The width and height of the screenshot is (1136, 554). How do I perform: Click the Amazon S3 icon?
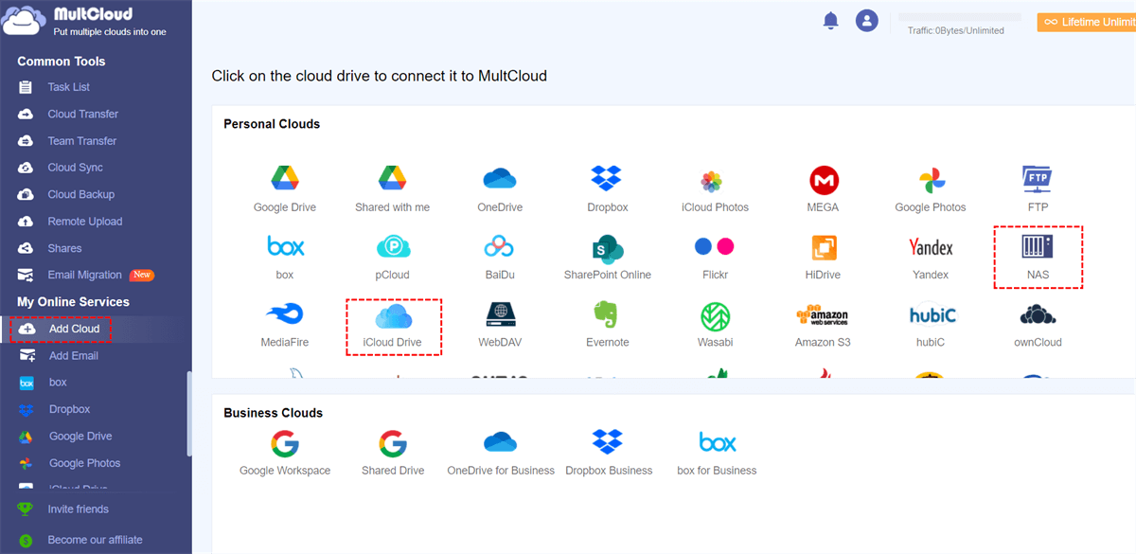[x=823, y=316]
